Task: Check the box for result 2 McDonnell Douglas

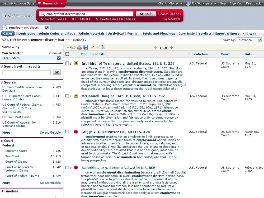Action: 67,96
